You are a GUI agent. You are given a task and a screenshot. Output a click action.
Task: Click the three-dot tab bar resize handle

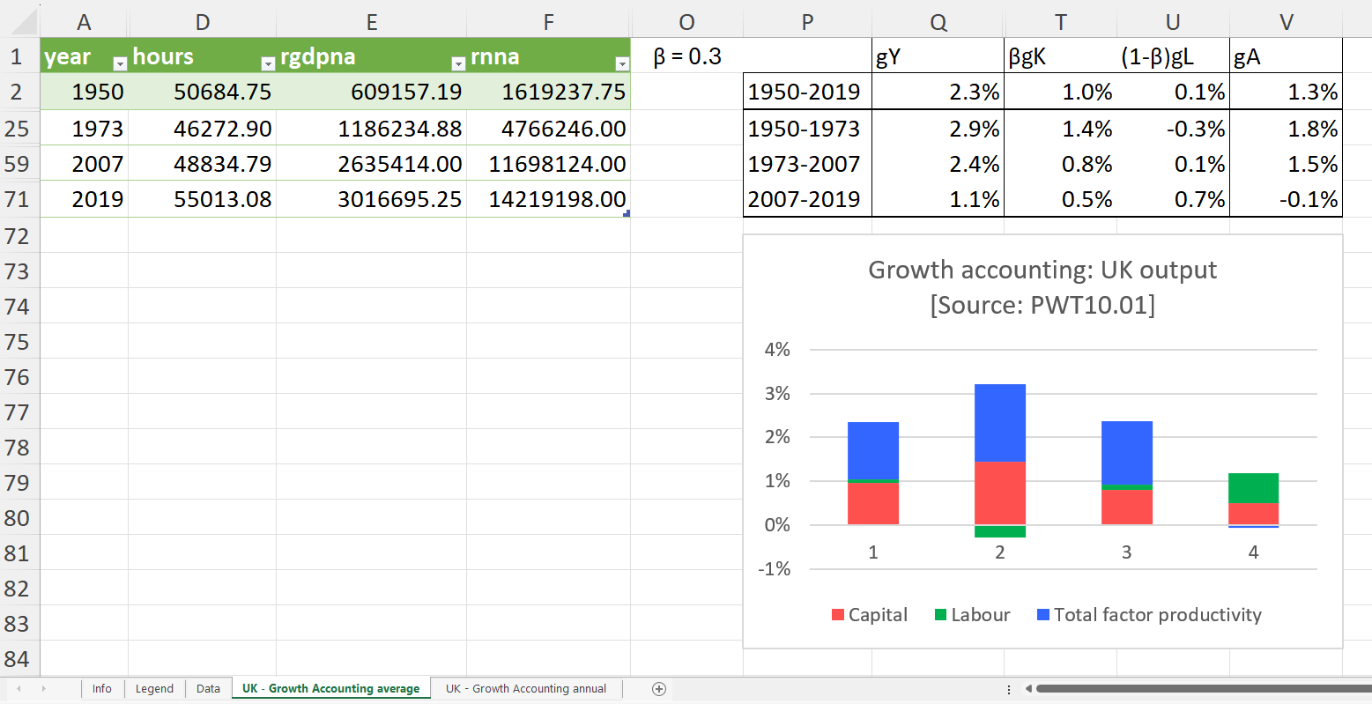click(1009, 689)
